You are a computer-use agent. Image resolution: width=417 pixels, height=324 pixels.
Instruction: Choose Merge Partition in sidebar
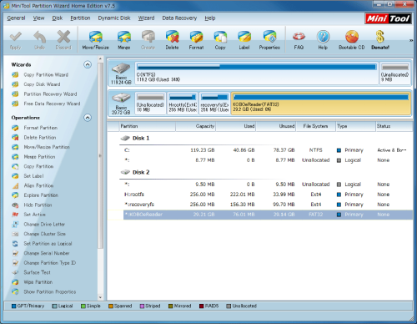point(39,157)
